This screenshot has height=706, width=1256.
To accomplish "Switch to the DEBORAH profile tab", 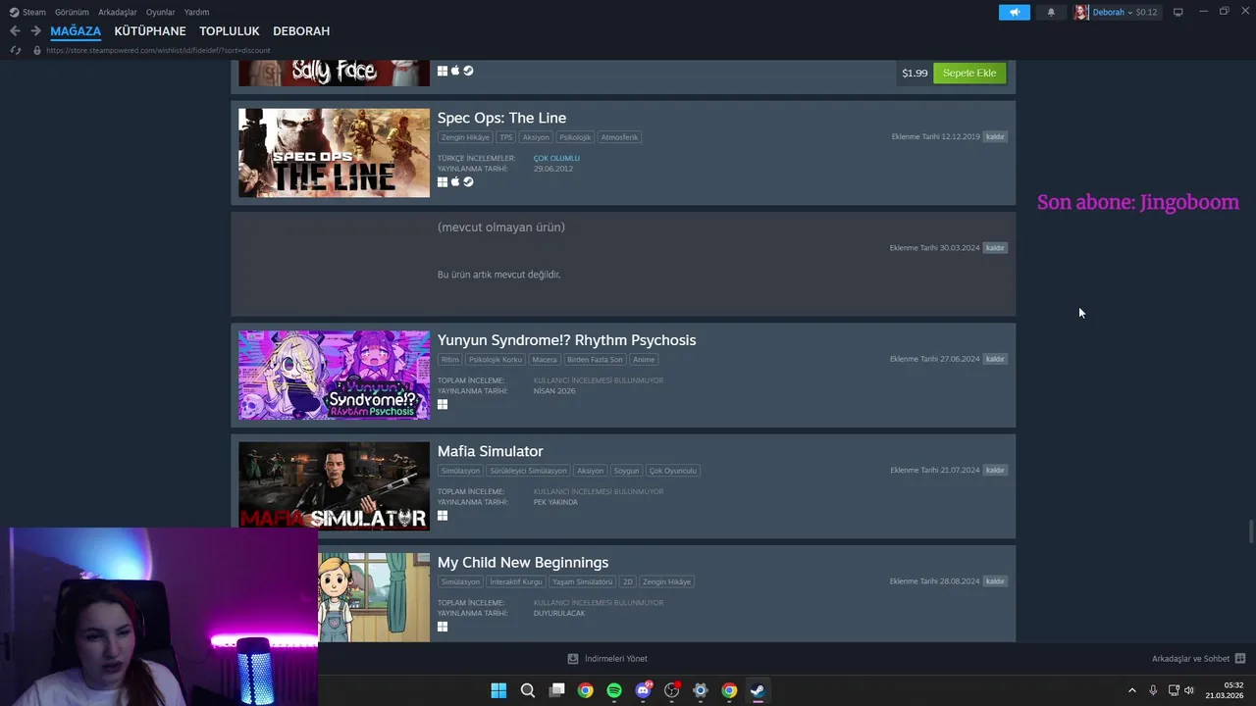I will 301,31.
